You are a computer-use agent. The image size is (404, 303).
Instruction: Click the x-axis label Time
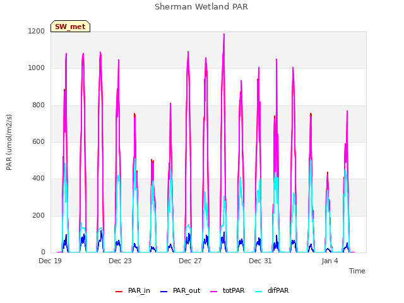tap(357, 271)
